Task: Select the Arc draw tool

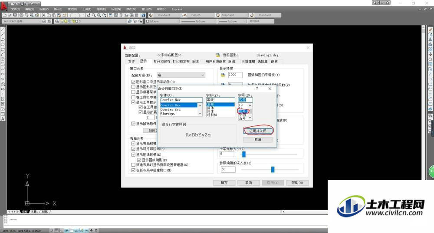Action: point(3,54)
